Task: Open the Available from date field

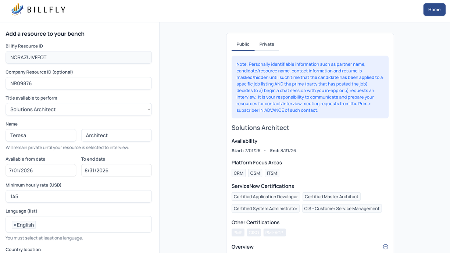Action: click(x=41, y=170)
